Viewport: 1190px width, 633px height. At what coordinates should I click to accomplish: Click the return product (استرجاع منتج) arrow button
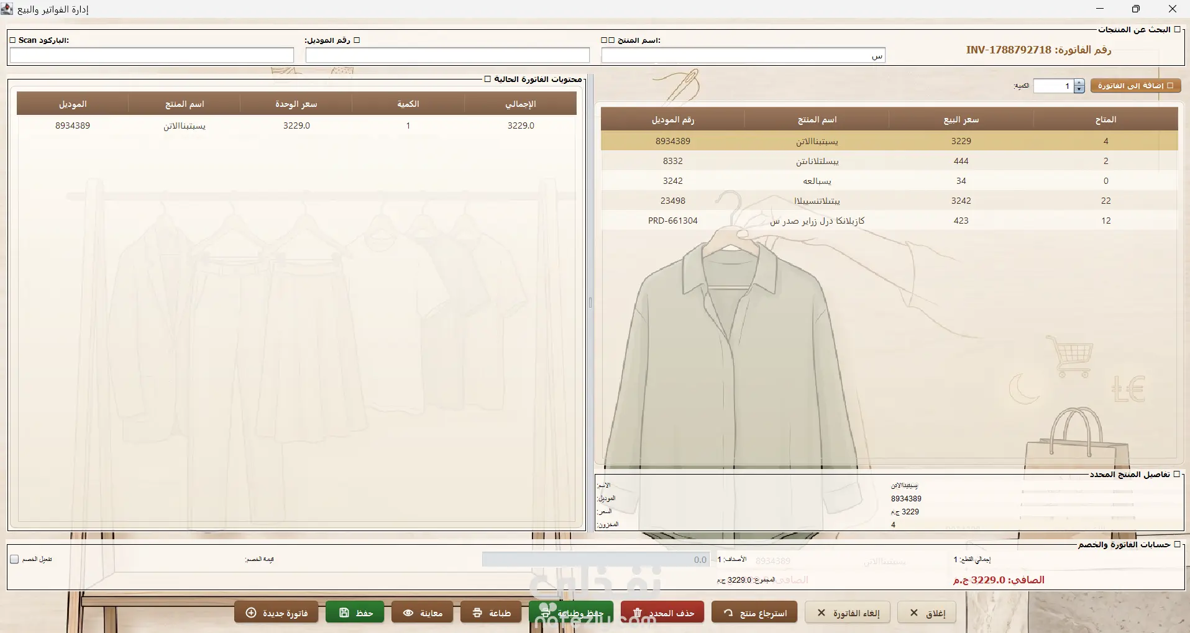[754, 613]
